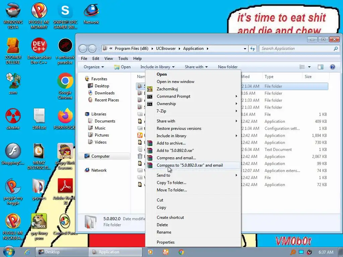343x257 pixels.
Task: Select the zom plant desktop icon
Action: pos(13,84)
